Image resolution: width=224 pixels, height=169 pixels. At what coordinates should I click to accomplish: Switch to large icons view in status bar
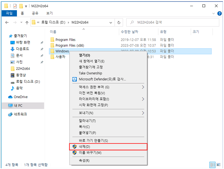[x=219, y=165]
